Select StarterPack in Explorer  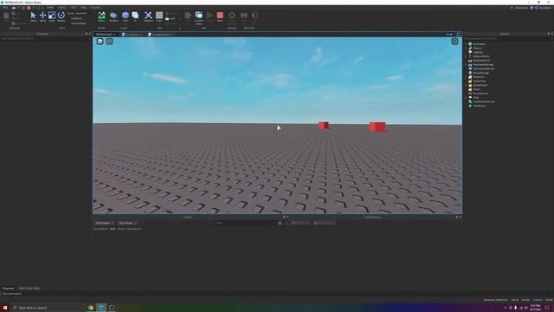[480, 81]
